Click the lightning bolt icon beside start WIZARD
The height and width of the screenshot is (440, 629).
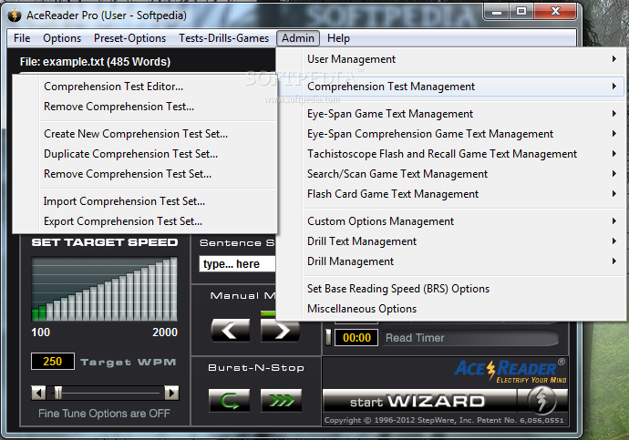542,400
